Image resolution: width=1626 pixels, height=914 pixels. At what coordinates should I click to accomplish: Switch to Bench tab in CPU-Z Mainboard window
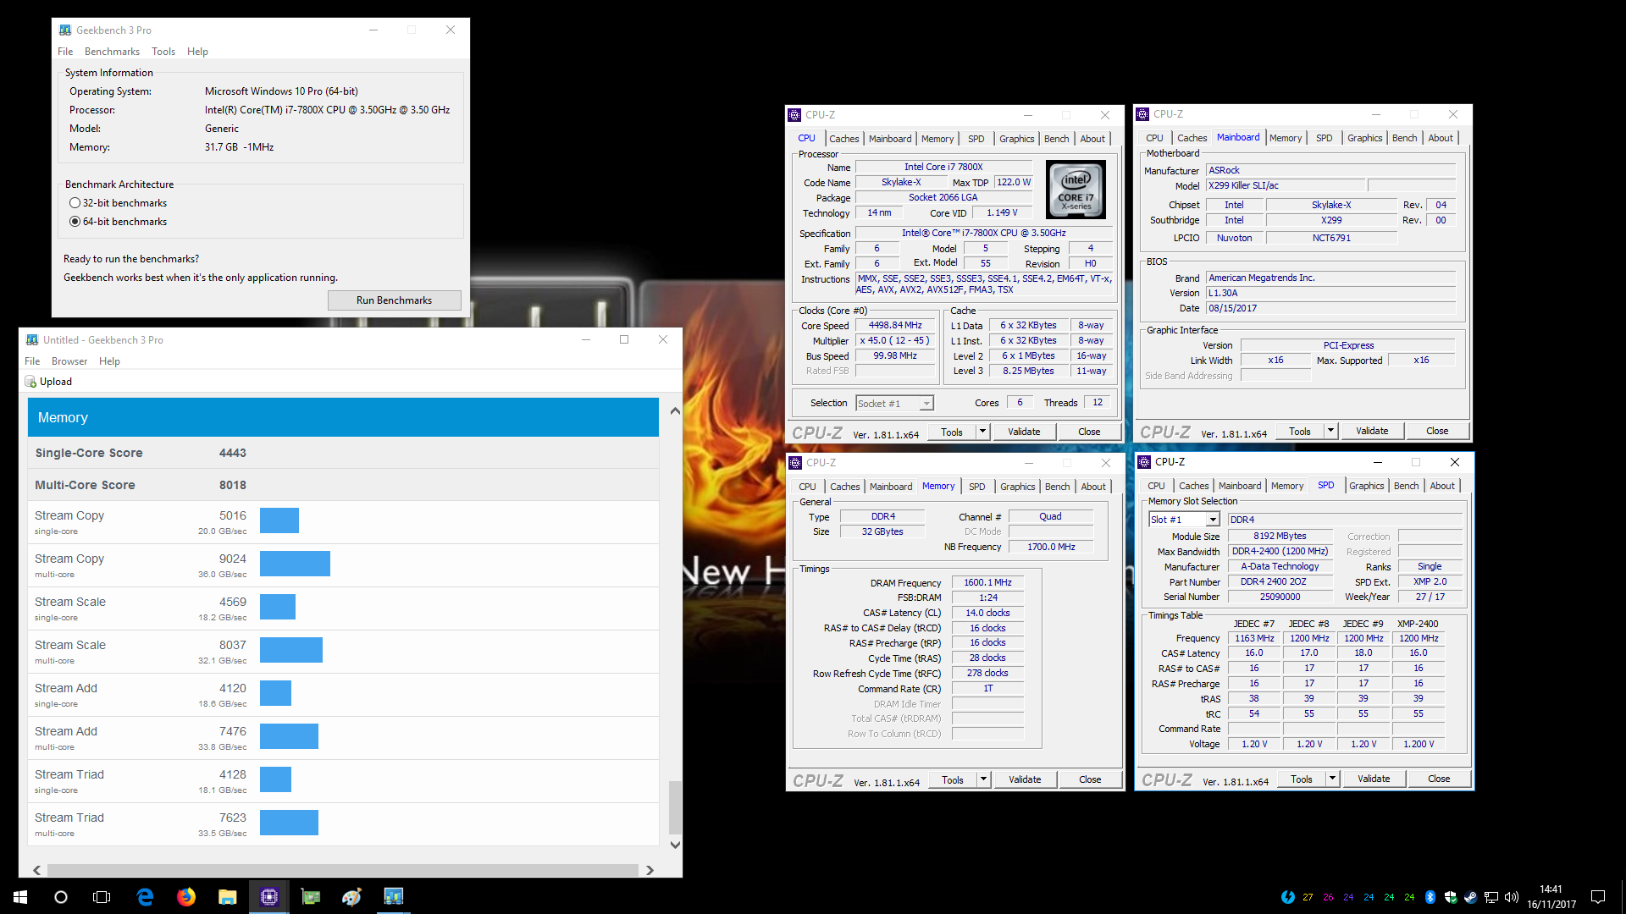pyautogui.click(x=1404, y=138)
